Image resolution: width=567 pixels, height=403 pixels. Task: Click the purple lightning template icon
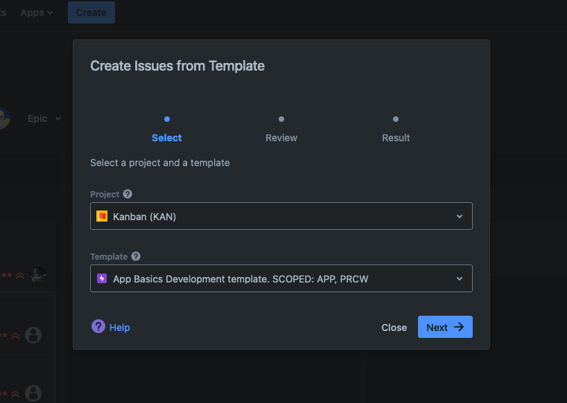click(x=102, y=279)
